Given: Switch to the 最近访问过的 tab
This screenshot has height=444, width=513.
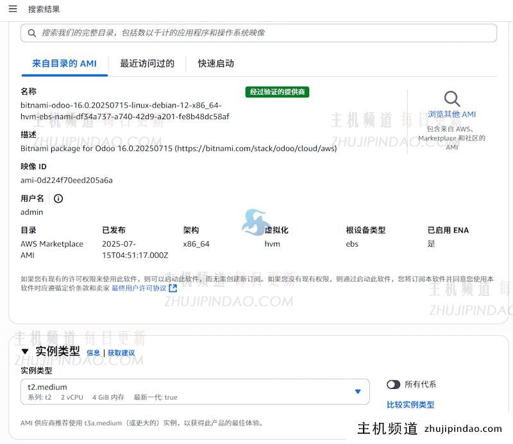Looking at the screenshot, I should (x=147, y=63).
